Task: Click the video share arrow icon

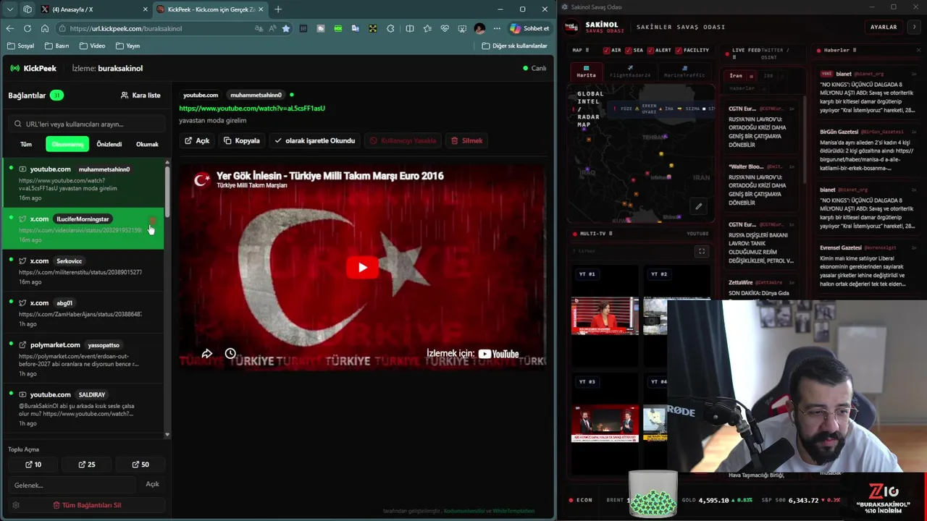Action: pyautogui.click(x=207, y=354)
